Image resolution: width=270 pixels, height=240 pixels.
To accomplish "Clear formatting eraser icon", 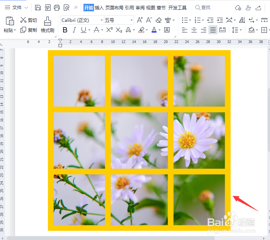I will tap(159, 20).
